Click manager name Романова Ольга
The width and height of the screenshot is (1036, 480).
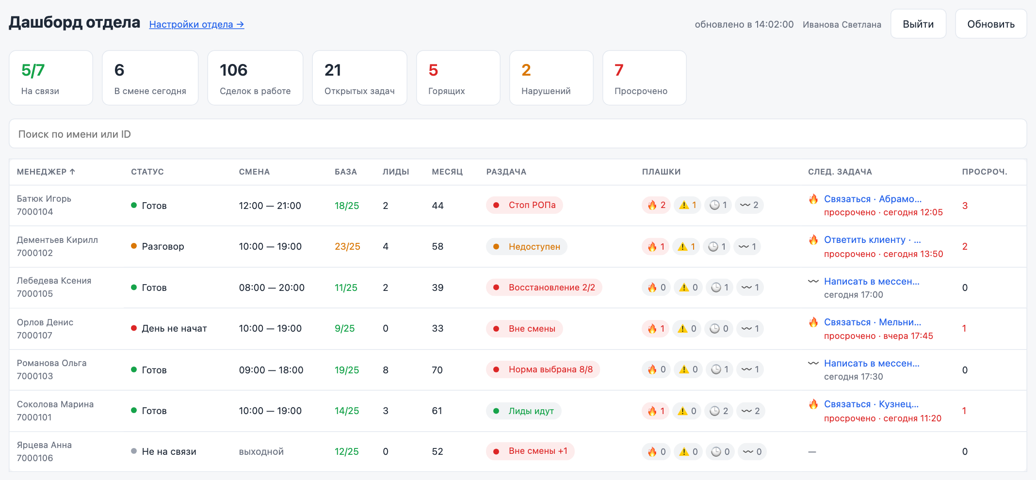52,363
